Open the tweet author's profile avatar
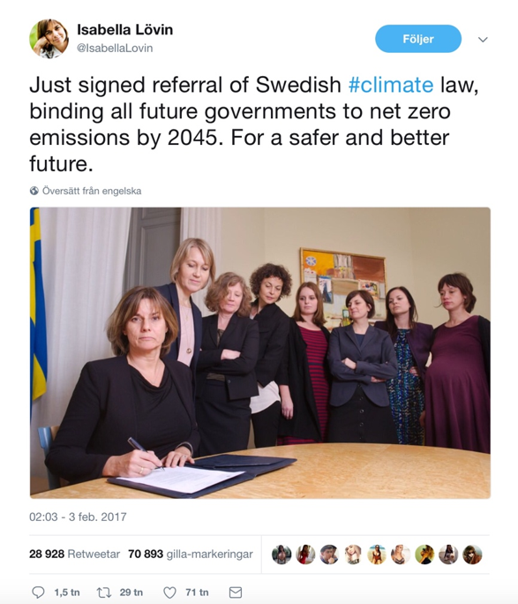The height and width of the screenshot is (604, 518). tap(49, 39)
